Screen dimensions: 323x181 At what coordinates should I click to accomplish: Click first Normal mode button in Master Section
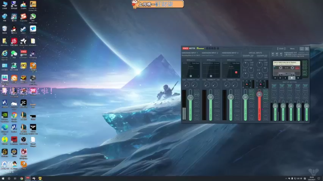coord(274,86)
